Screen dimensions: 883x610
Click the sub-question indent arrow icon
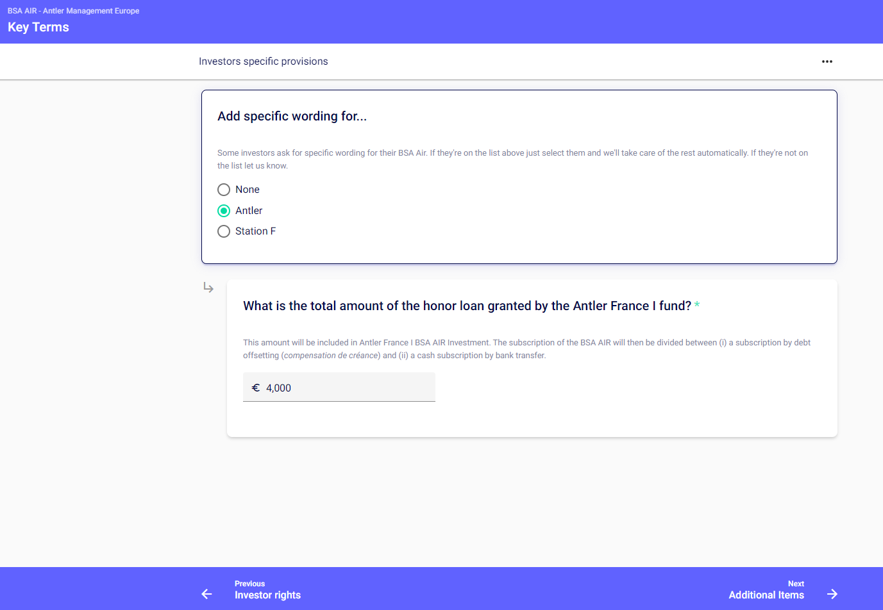pyautogui.click(x=208, y=288)
